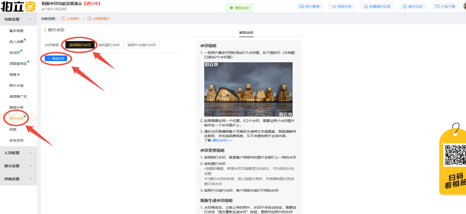The image size is (466, 214).
Task: Select 按构图打水印 watermark type
Action: point(109,45)
